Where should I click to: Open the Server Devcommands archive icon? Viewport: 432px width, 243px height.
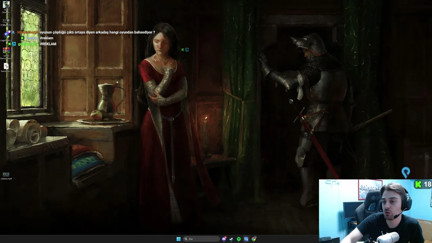[x=6, y=53]
